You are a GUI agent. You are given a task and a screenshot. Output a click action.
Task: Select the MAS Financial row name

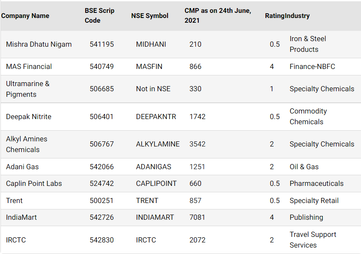(x=29, y=66)
